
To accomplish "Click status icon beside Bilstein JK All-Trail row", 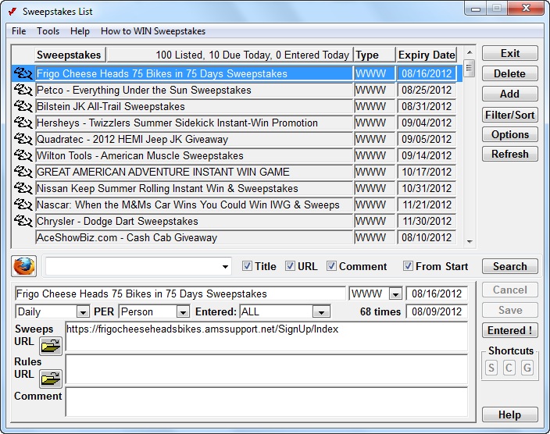I will point(23,106).
